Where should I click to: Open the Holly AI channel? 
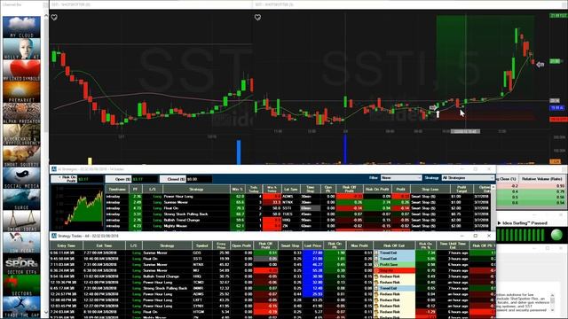21,49
